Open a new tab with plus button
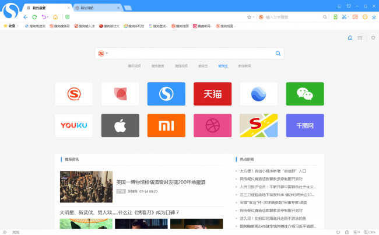Viewport: 379px width, 235px height. point(128,8)
